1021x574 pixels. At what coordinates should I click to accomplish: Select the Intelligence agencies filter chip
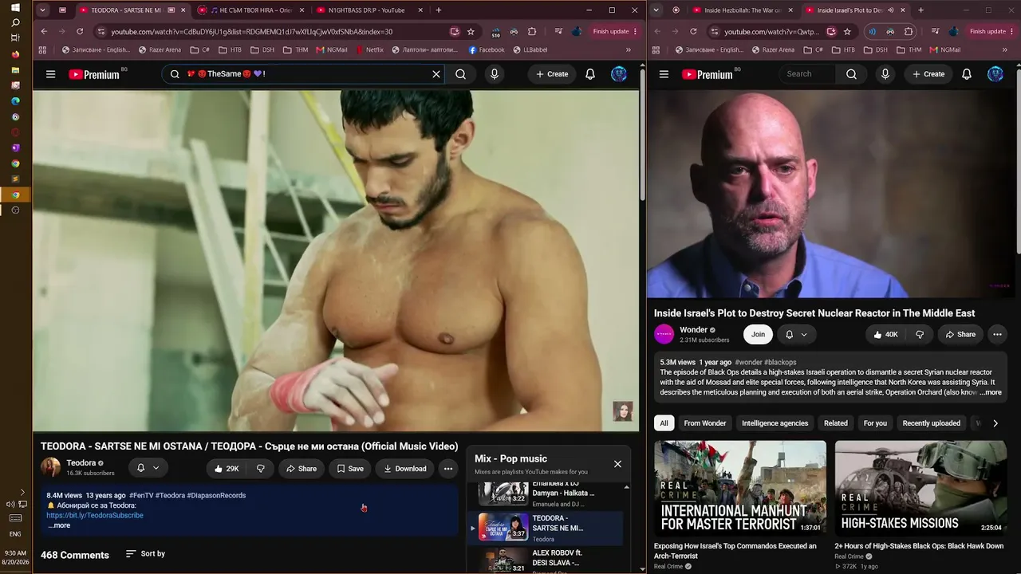[x=775, y=423]
